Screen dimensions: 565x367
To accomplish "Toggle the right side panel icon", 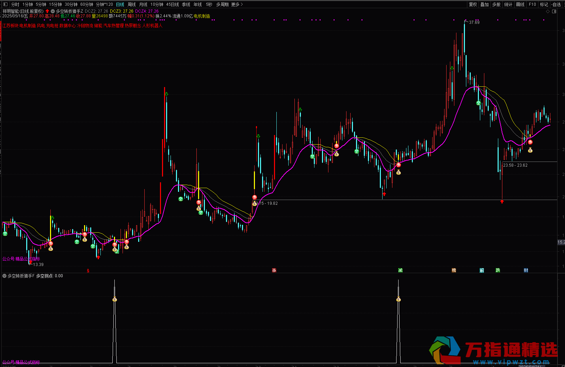I will tap(554, 11).
